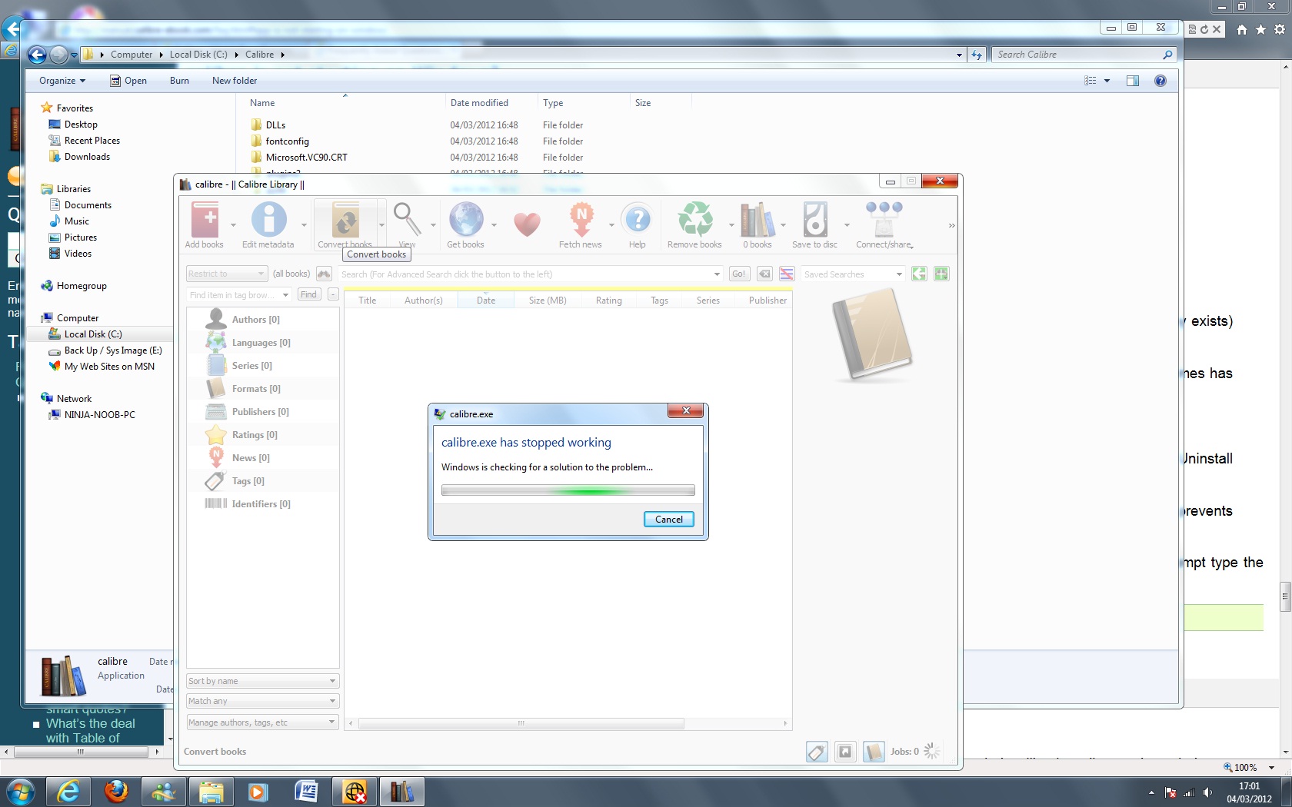The width and height of the screenshot is (1292, 807).
Task: Select Authors category in tag browser
Action: pyautogui.click(x=255, y=320)
